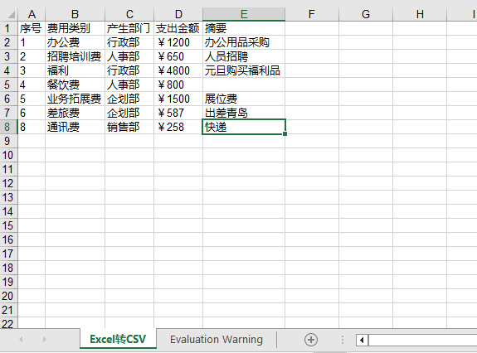The height and width of the screenshot is (353, 477).
Task: Select column E header
Action: pyautogui.click(x=244, y=14)
